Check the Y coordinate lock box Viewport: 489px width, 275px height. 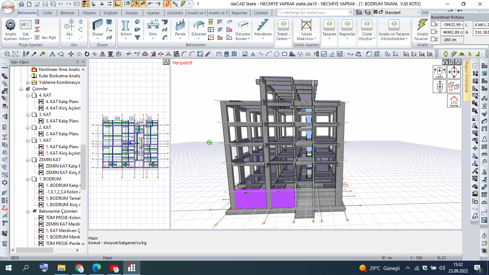tap(434, 32)
